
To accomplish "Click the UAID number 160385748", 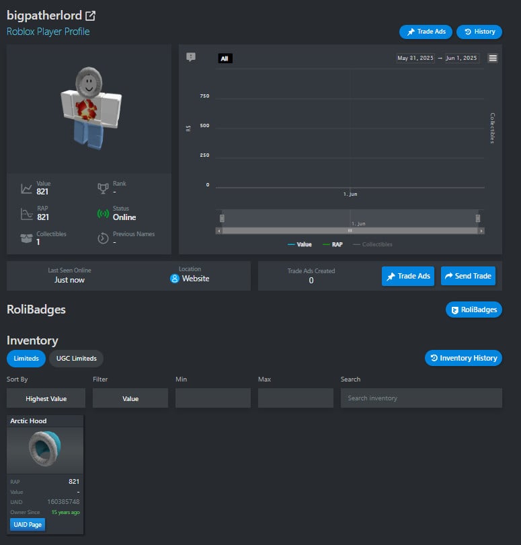I will (64, 501).
